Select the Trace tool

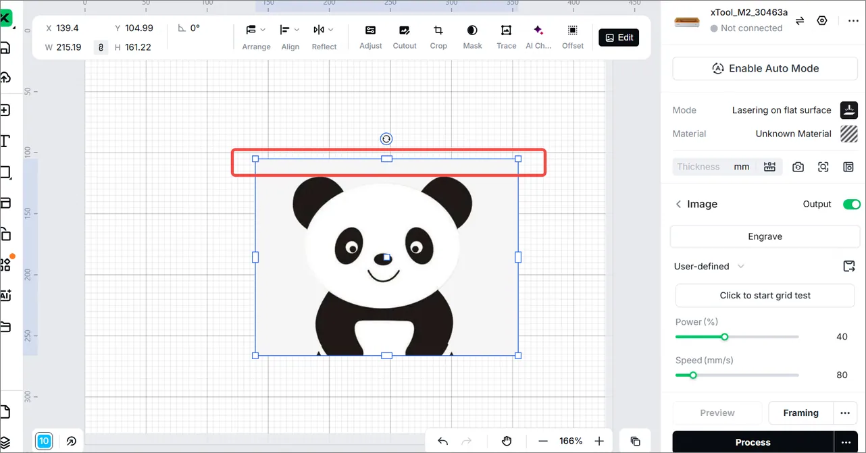tap(506, 37)
